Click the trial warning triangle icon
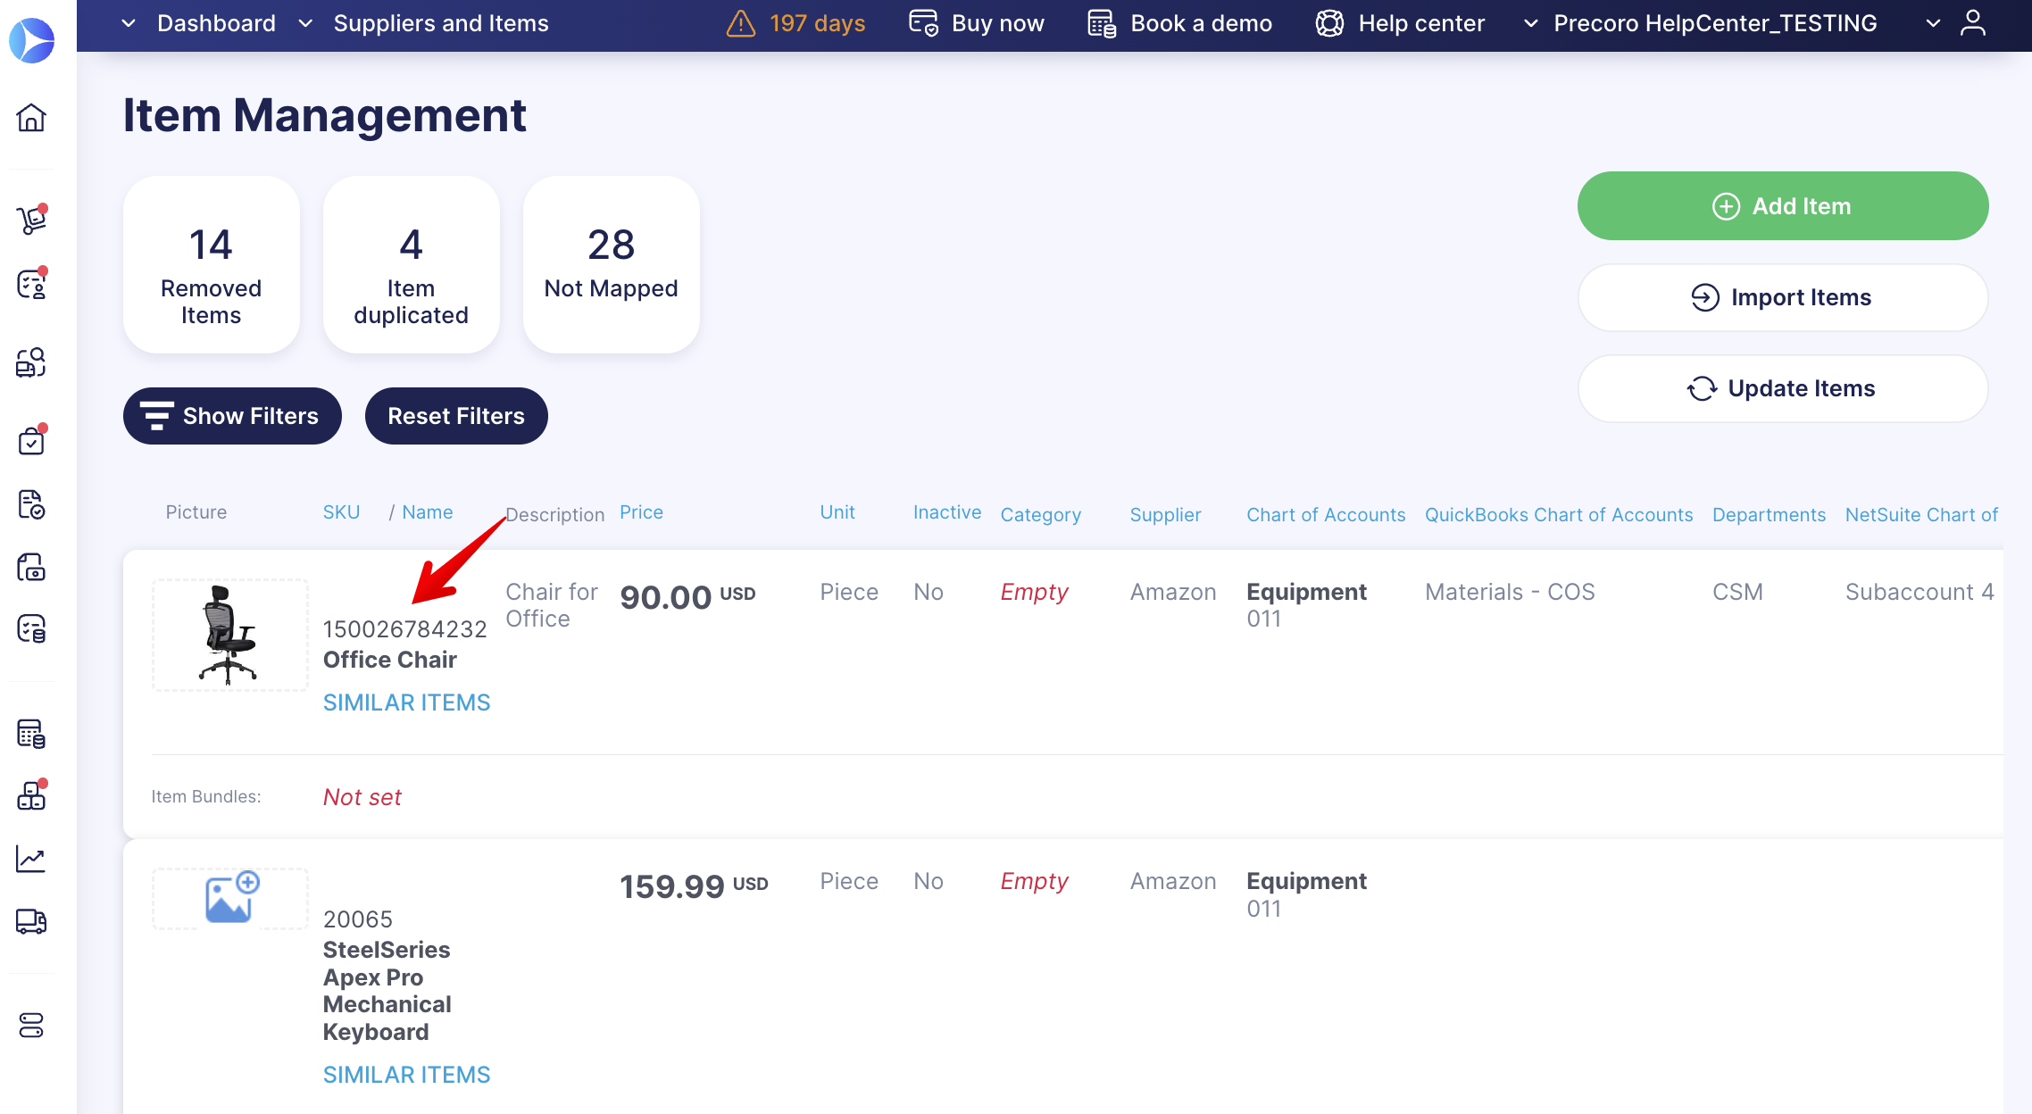The width and height of the screenshot is (2032, 1114). (x=741, y=23)
